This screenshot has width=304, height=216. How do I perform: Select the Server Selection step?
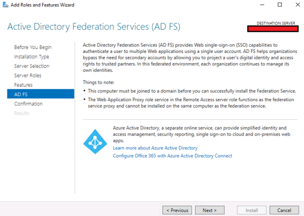click(x=32, y=66)
